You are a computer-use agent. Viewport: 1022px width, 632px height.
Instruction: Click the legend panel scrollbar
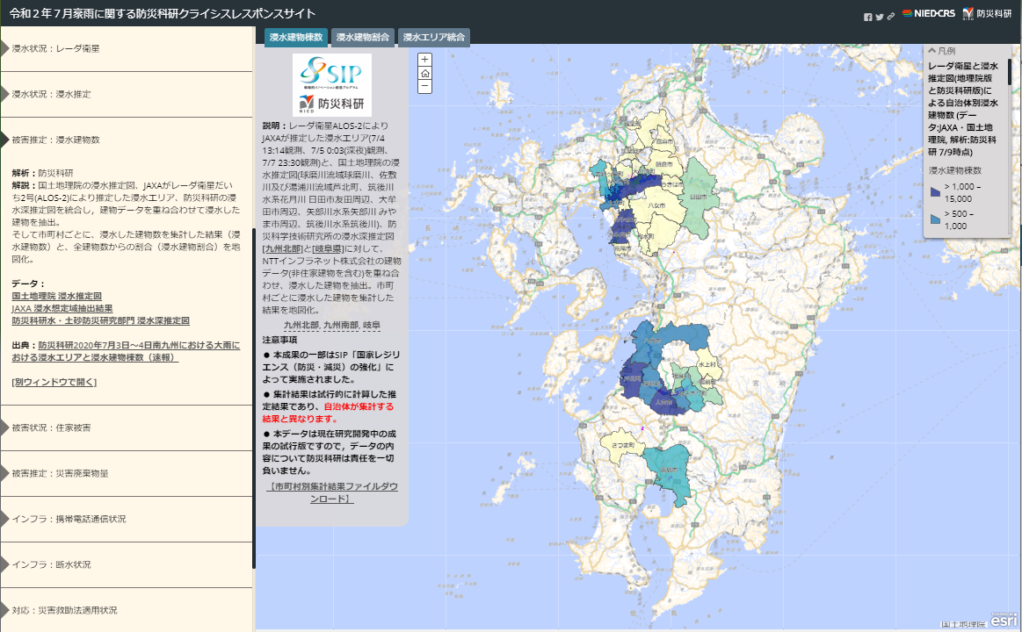click(x=1009, y=72)
